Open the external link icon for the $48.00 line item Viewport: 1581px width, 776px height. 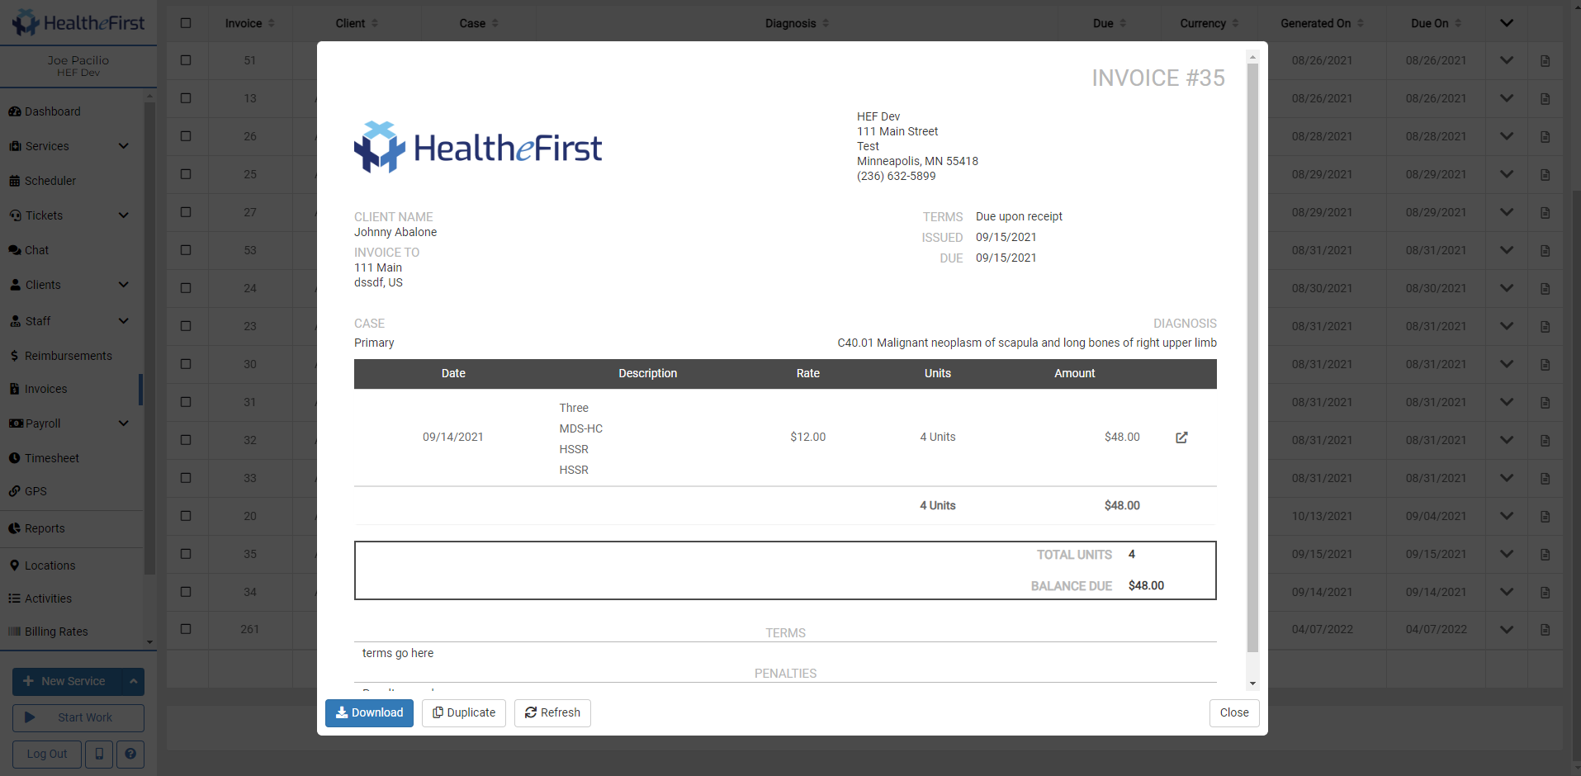(1181, 438)
